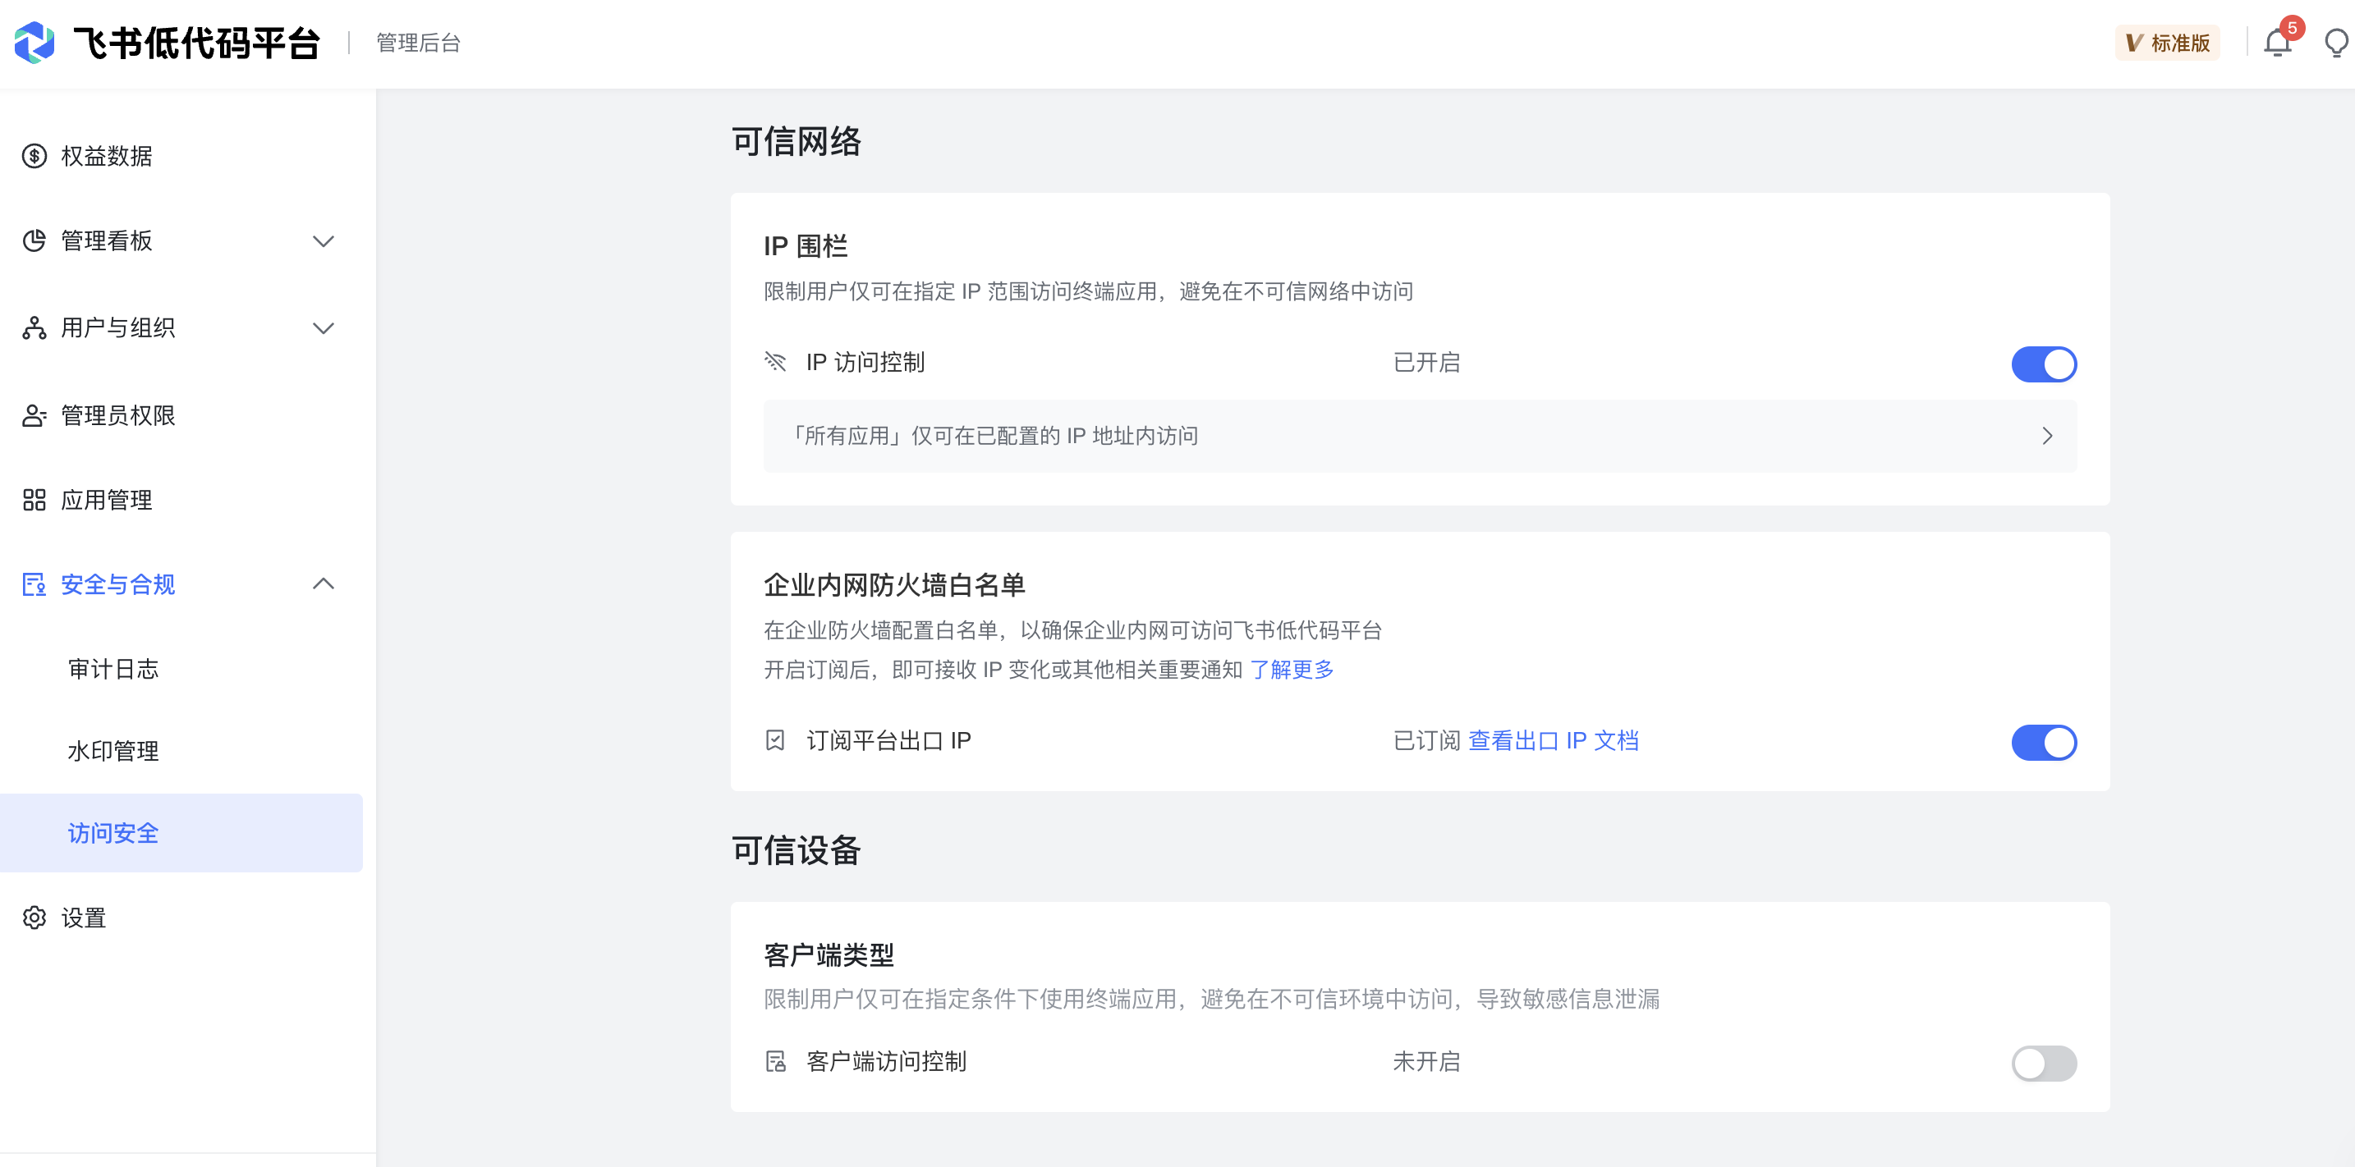The width and height of the screenshot is (2355, 1167).
Task: Click the 设置 gear icon
Action: (34, 917)
